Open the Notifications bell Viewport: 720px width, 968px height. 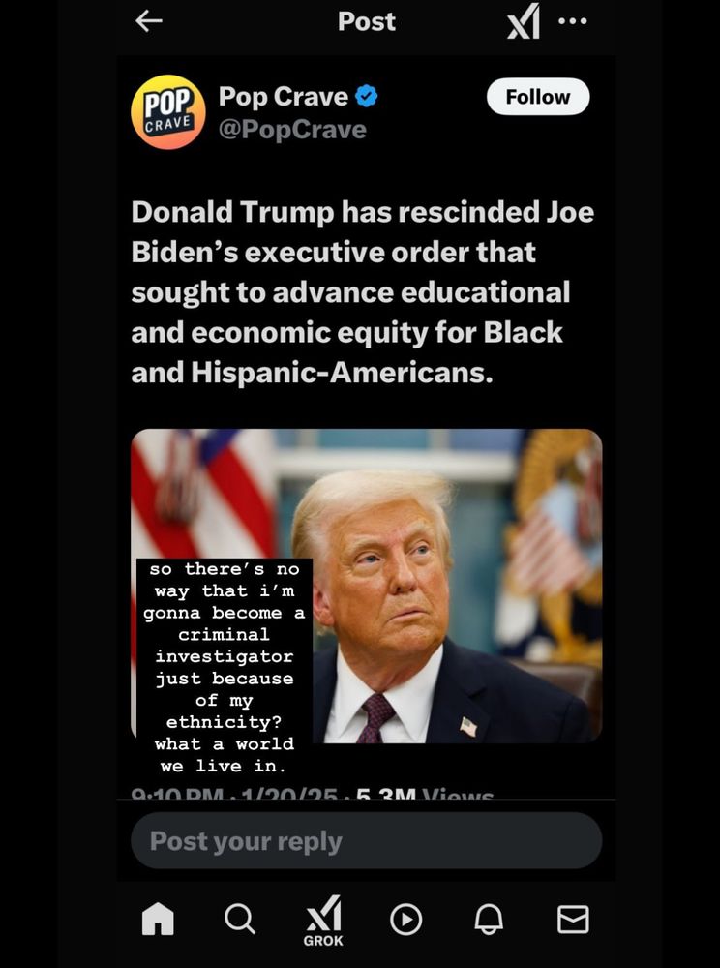489,920
